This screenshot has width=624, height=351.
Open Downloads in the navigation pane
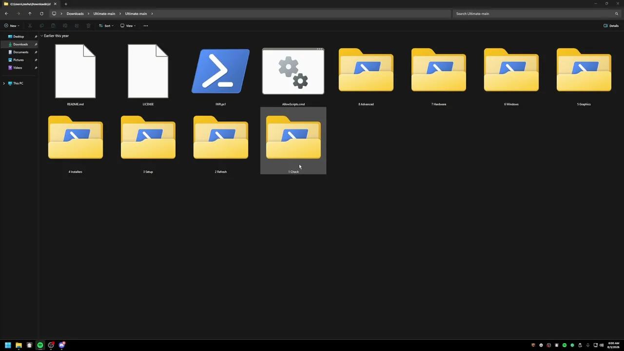point(19,44)
